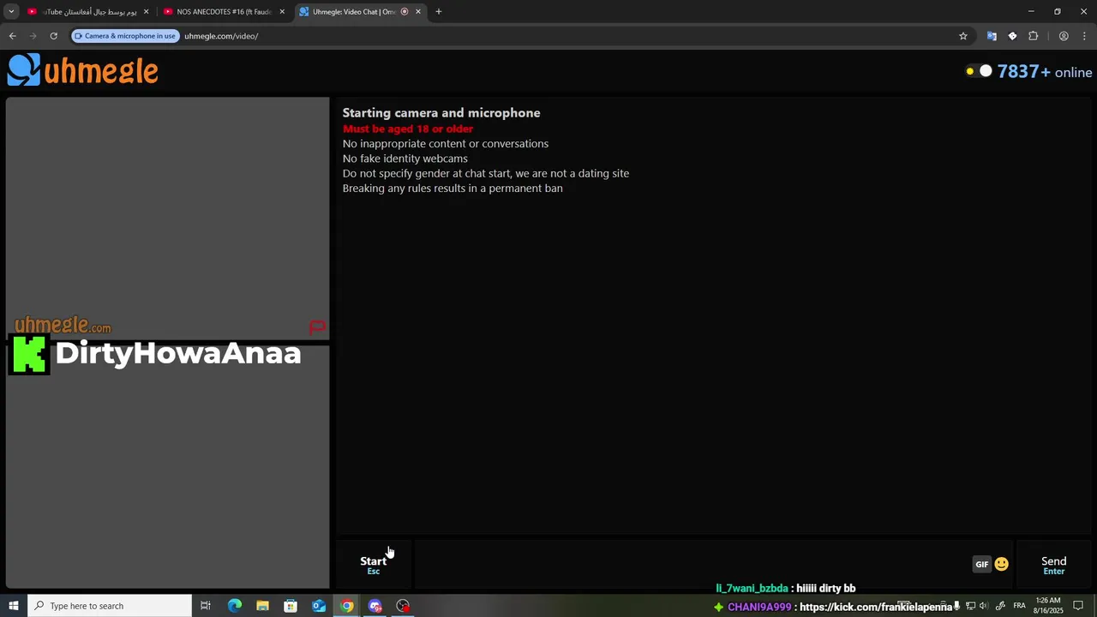
Task: Open the Chrome three-dot menu
Action: click(x=1085, y=36)
